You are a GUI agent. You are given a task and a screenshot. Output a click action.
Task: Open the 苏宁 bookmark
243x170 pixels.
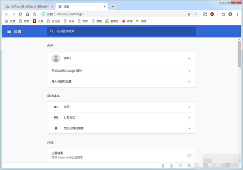tap(83, 21)
